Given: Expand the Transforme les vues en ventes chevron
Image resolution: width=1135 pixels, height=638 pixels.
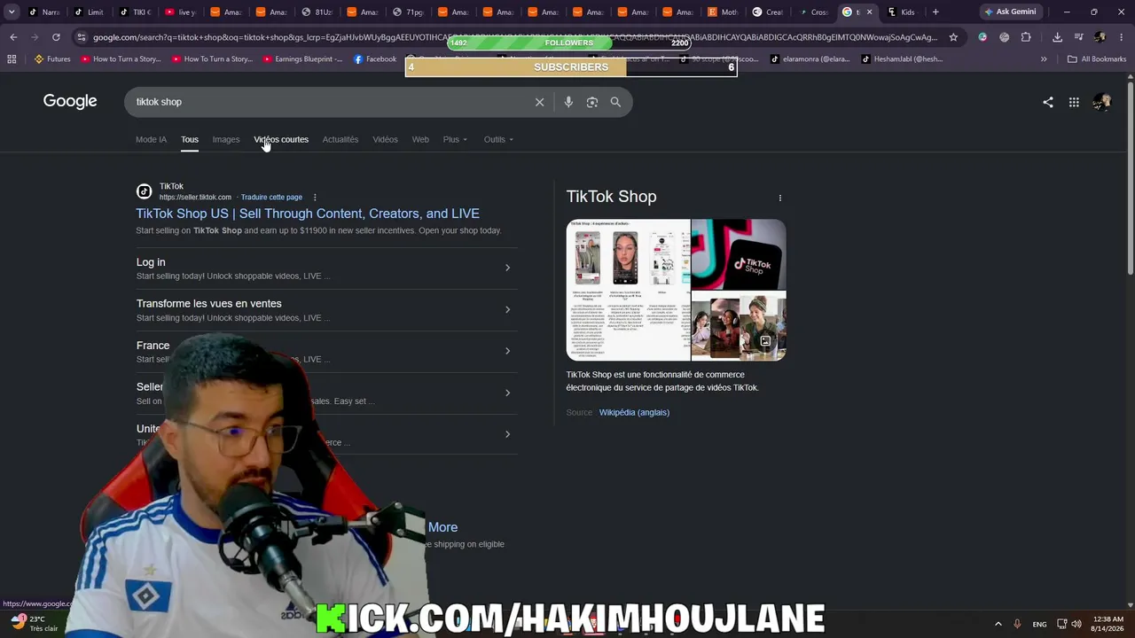Looking at the screenshot, I should click(x=507, y=309).
